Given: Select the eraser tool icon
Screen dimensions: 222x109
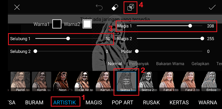Looking at the screenshot, I should [x=115, y=7].
